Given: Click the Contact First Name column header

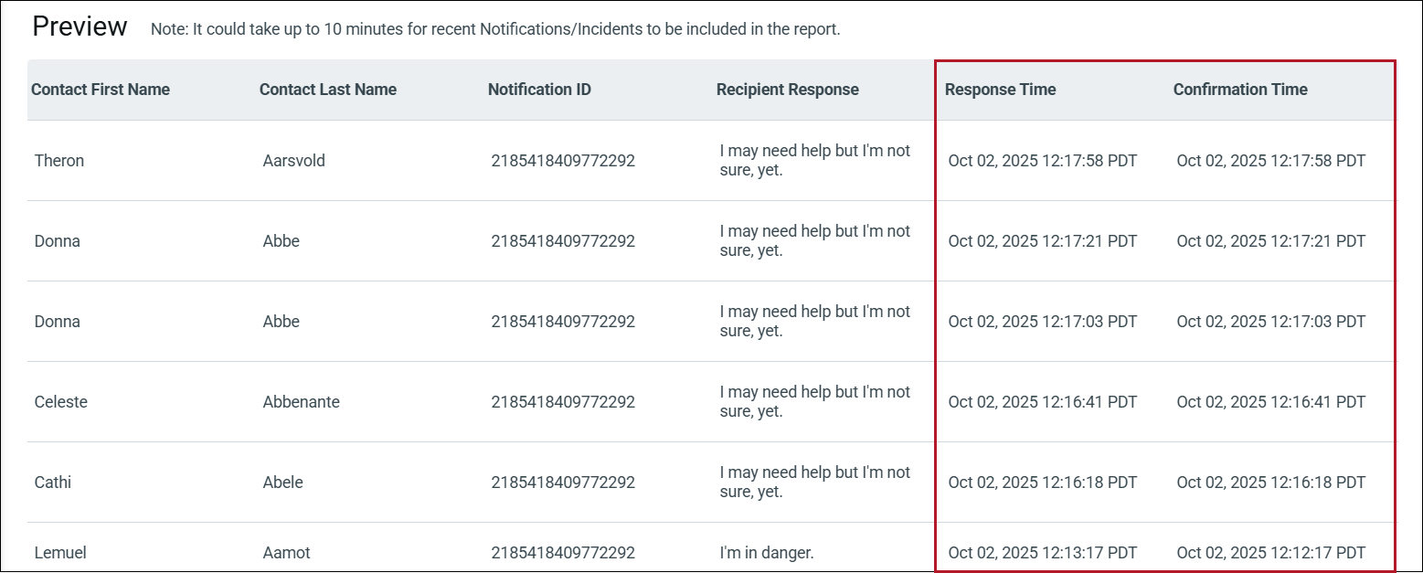Looking at the screenshot, I should coord(101,90).
